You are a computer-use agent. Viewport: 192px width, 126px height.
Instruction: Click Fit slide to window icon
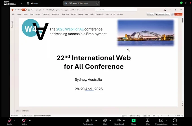pos(182,116)
